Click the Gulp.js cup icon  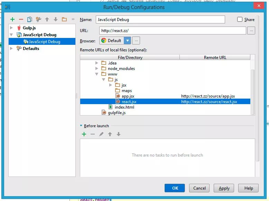click(x=19, y=28)
